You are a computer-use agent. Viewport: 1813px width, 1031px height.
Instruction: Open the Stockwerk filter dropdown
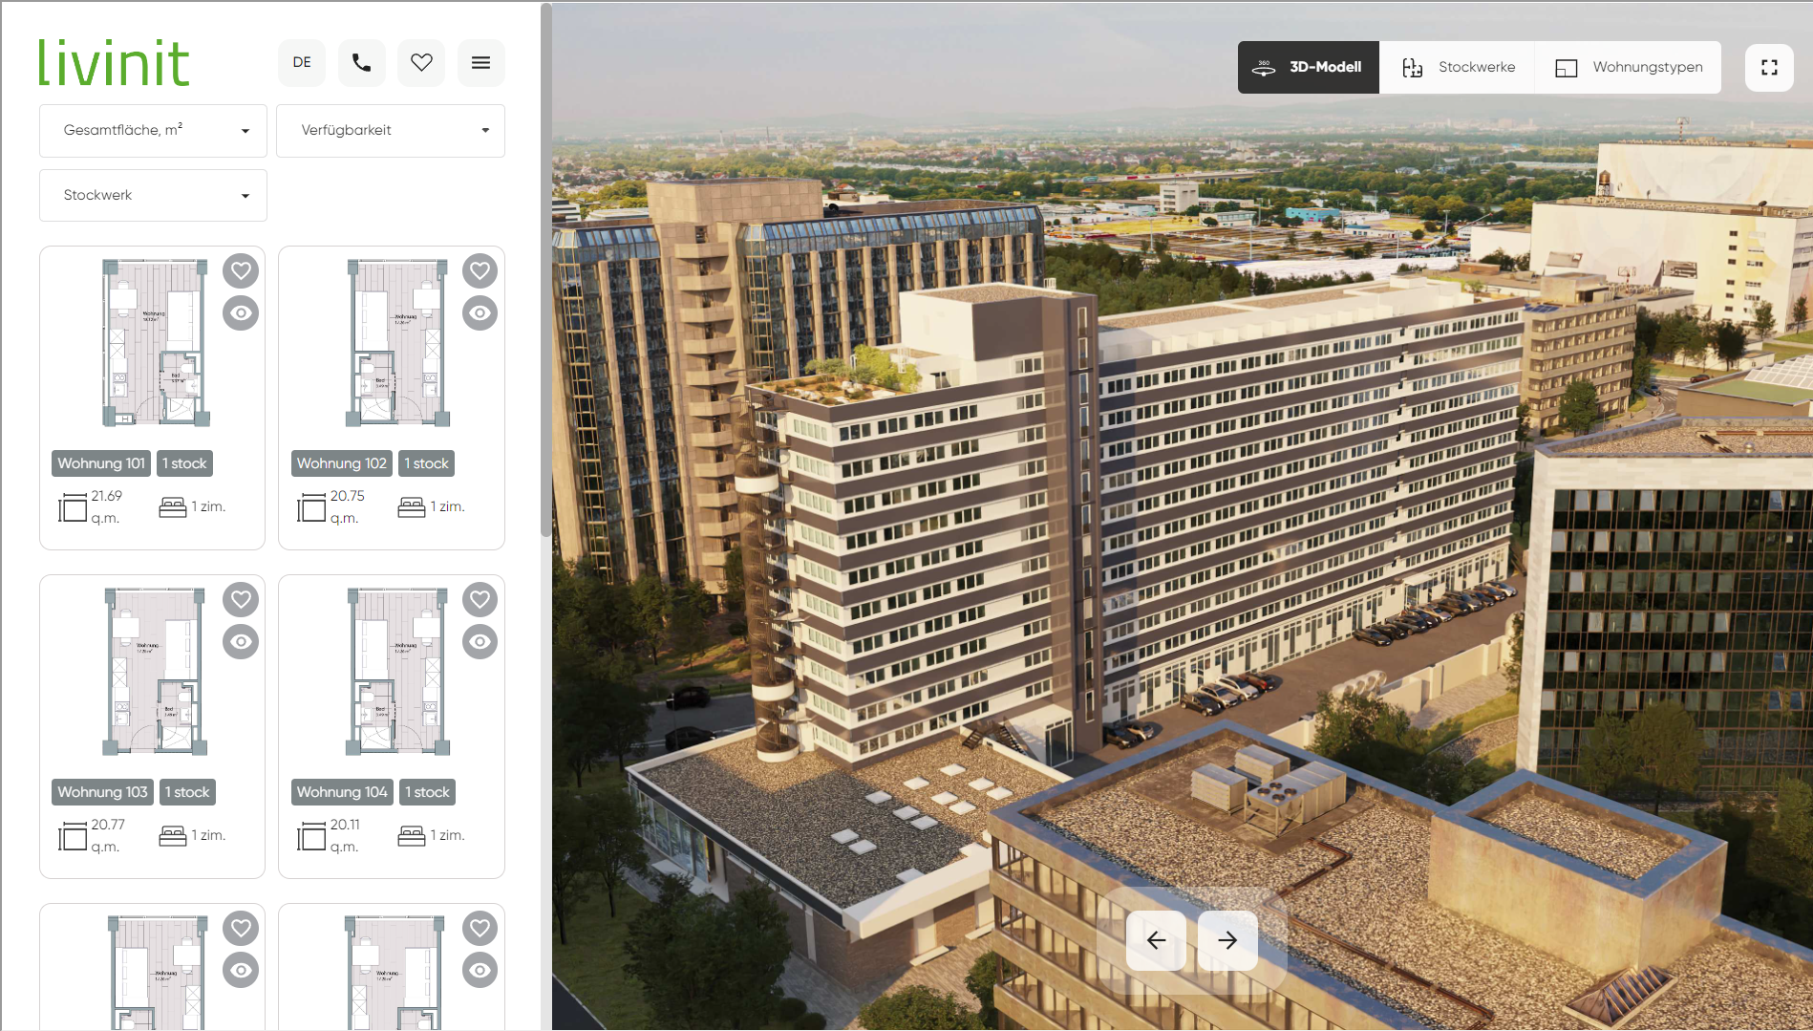click(152, 195)
